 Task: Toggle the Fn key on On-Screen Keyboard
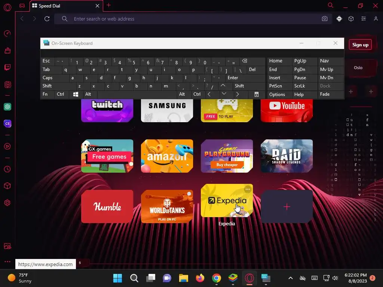(x=48, y=94)
